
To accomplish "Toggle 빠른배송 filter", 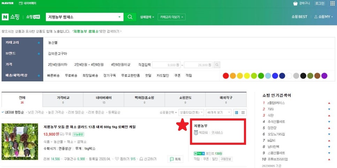I will (53, 75).
